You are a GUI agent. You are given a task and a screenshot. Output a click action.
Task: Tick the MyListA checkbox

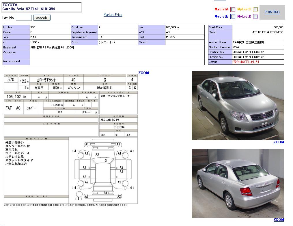233,9
